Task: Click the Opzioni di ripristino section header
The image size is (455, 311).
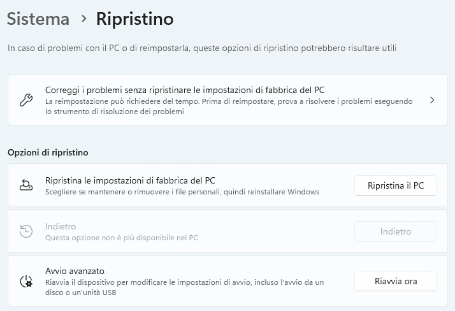Action: [48, 153]
